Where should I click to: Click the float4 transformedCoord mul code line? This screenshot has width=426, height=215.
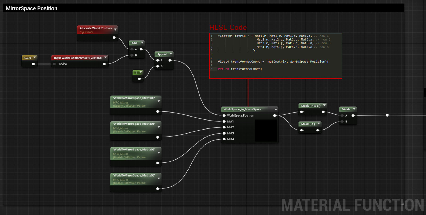point(273,62)
